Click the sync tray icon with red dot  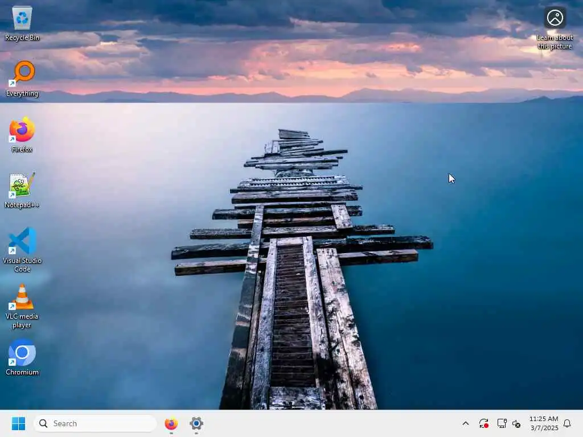point(484,423)
